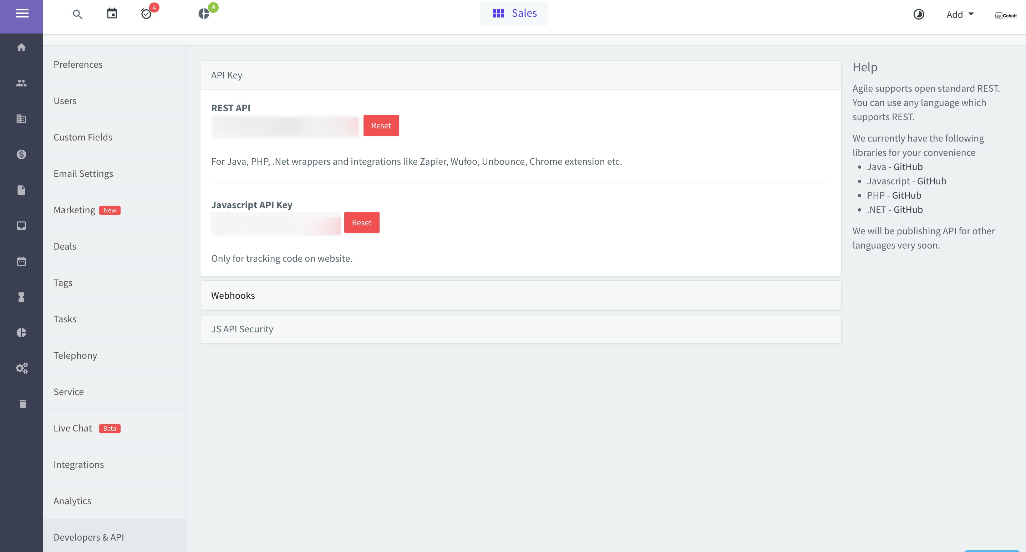The image size is (1026, 552).
Task: Open Custom Fields settings menu item
Action: coord(83,137)
